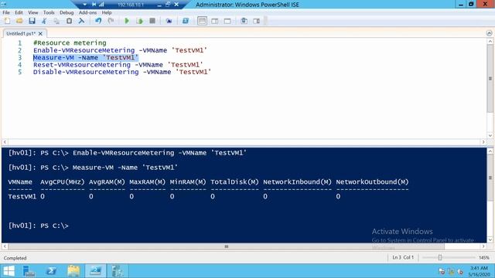Open the remote connection bar dropdown arrow
The height and width of the screenshot is (278, 495).
pyautogui.click(x=84, y=5)
